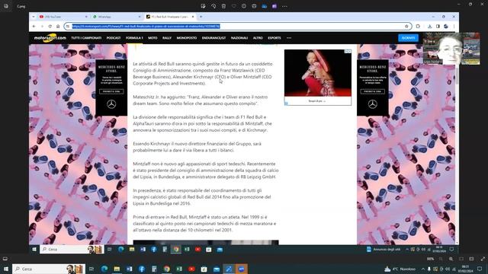Viewport: 488px width, 274px height.
Task: Open the Windows Start menu on bottom taskbar
Action: tap(6, 269)
